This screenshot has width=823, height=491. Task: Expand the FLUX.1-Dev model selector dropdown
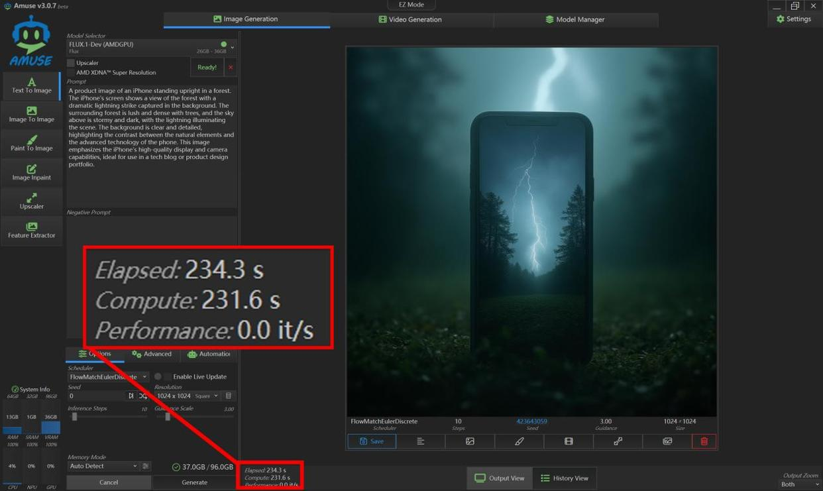[x=232, y=47]
